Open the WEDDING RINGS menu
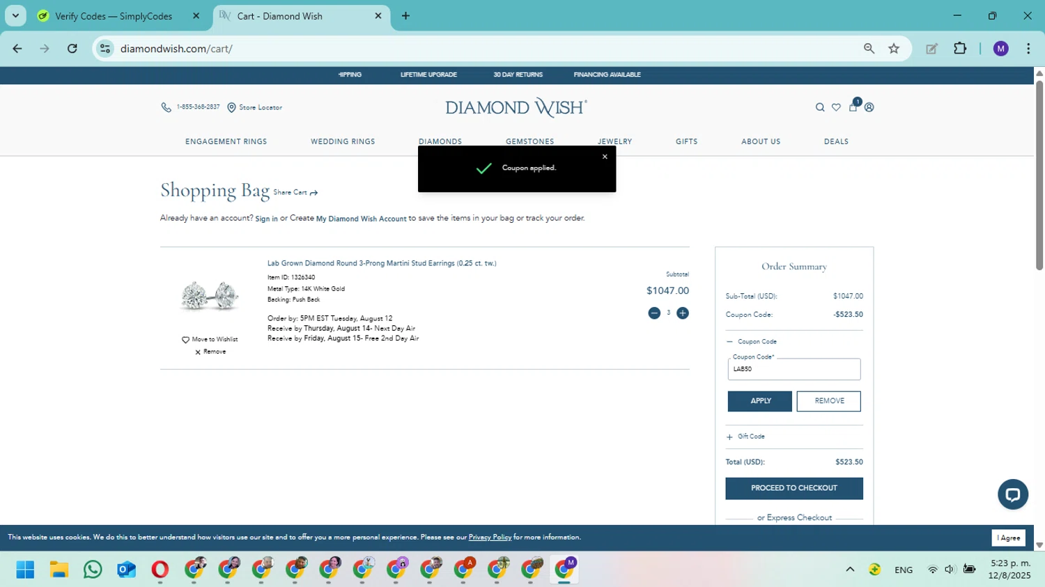This screenshot has height=587, width=1045. 343,141
